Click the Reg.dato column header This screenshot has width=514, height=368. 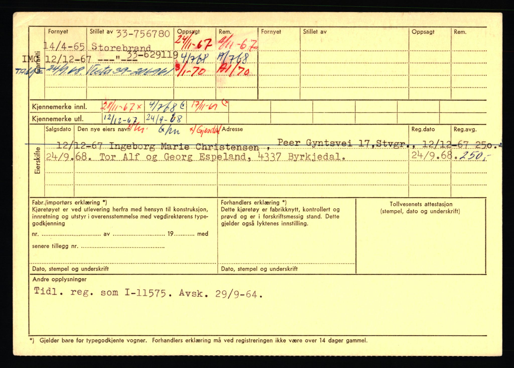423,129
